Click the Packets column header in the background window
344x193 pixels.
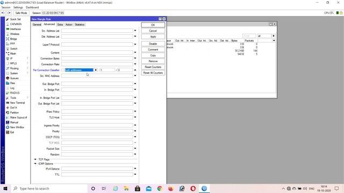tap(251, 41)
